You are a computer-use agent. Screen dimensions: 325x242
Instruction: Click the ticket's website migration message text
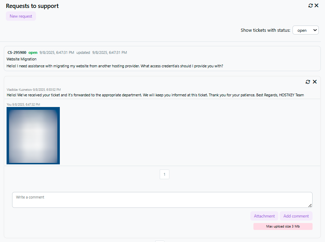coord(115,66)
